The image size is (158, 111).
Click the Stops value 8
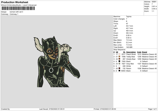(x=127, y=21)
